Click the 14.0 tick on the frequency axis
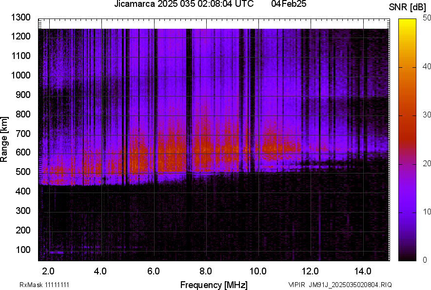Image resolution: width=431 pixels, height=290 pixels. pyautogui.click(x=362, y=271)
